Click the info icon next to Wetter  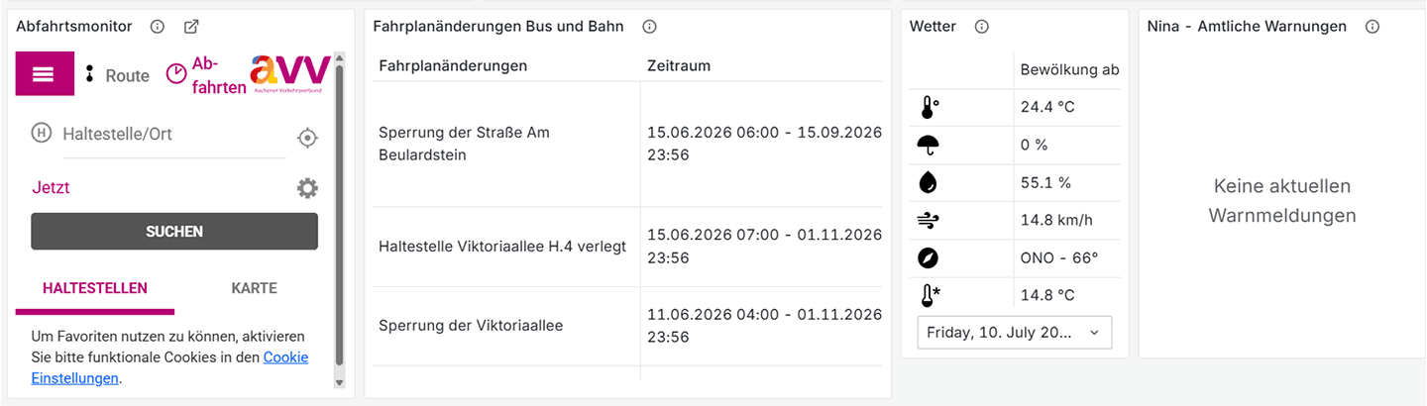click(981, 27)
